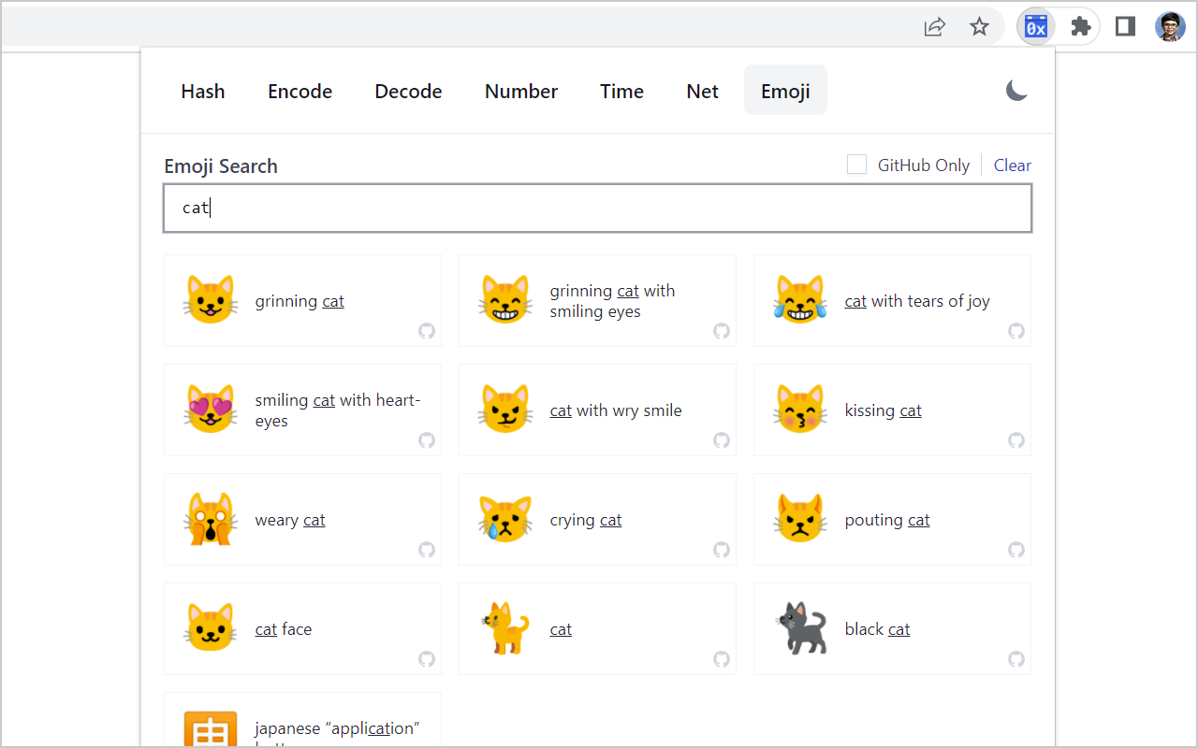
Task: Bookmark this page with the star icon
Action: click(979, 27)
